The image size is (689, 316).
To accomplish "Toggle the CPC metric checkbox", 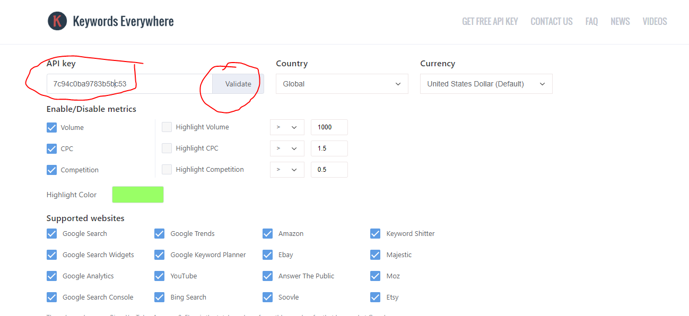I will 51,148.
